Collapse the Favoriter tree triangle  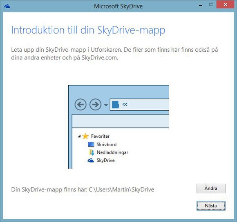(79, 136)
